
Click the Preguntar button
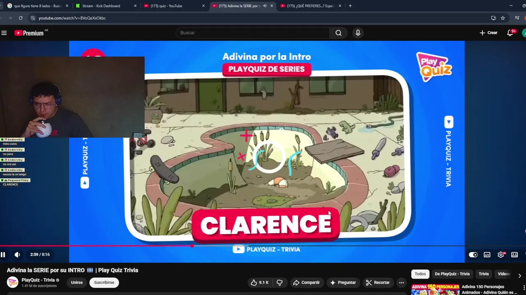[342, 282]
